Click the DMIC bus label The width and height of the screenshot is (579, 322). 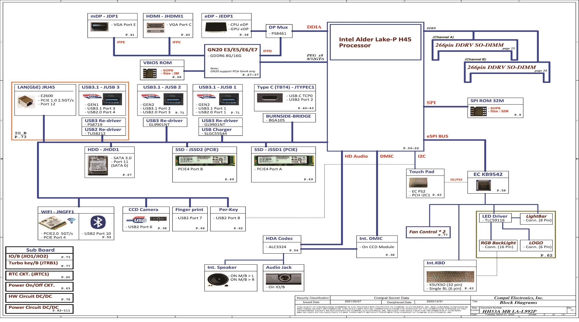point(386,156)
